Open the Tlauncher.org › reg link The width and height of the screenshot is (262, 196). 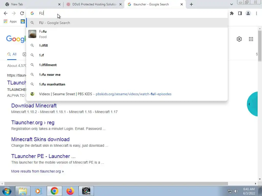point(33,122)
